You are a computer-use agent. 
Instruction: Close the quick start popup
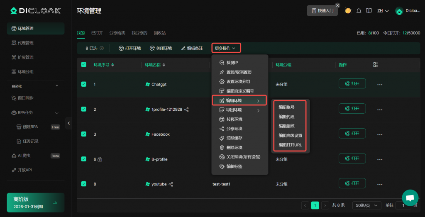(337, 5)
